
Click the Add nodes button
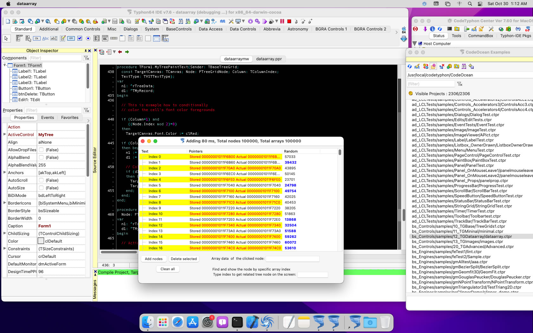(x=153, y=259)
